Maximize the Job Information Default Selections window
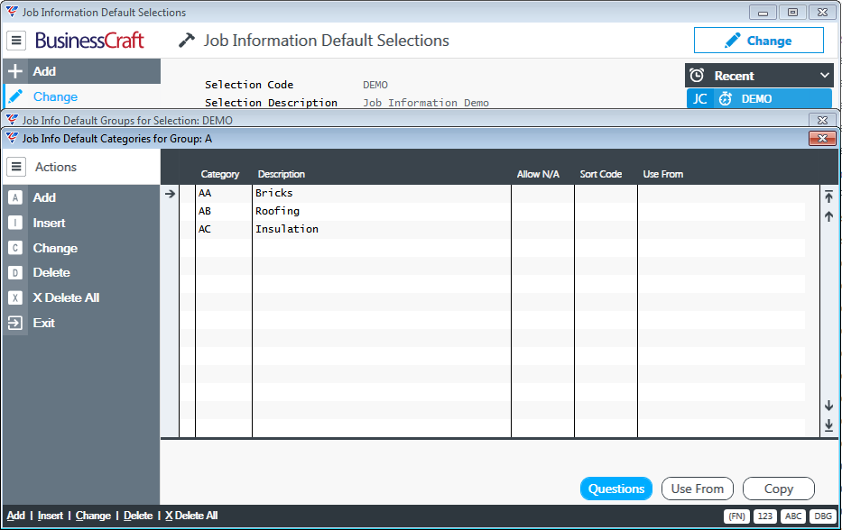Screen dimensions: 842x530 [792, 12]
